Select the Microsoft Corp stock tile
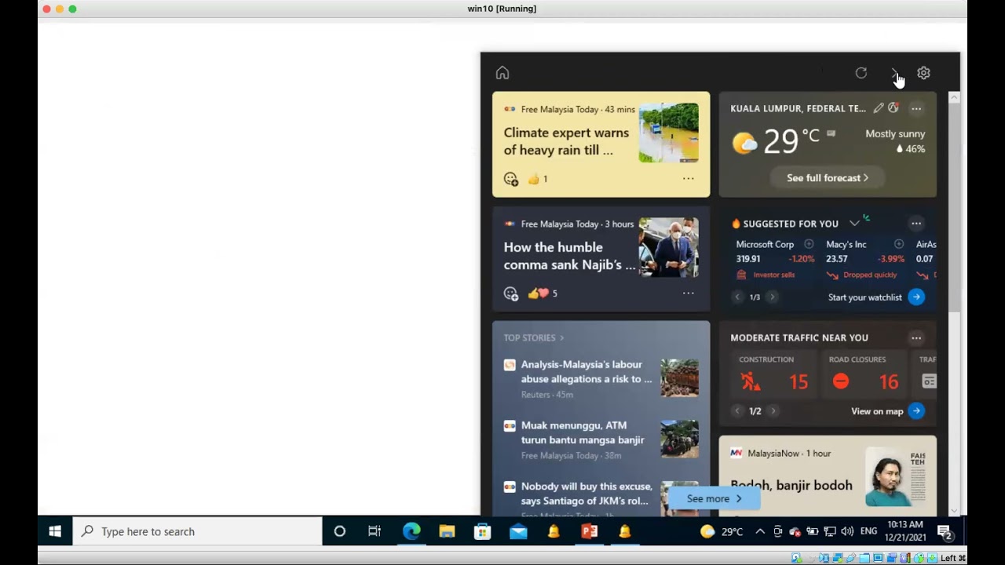The width and height of the screenshot is (1005, 565). pos(776,260)
